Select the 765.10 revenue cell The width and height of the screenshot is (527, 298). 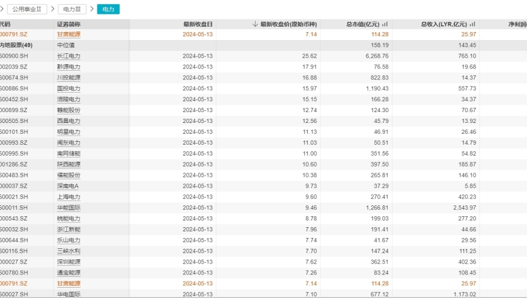[467, 56]
